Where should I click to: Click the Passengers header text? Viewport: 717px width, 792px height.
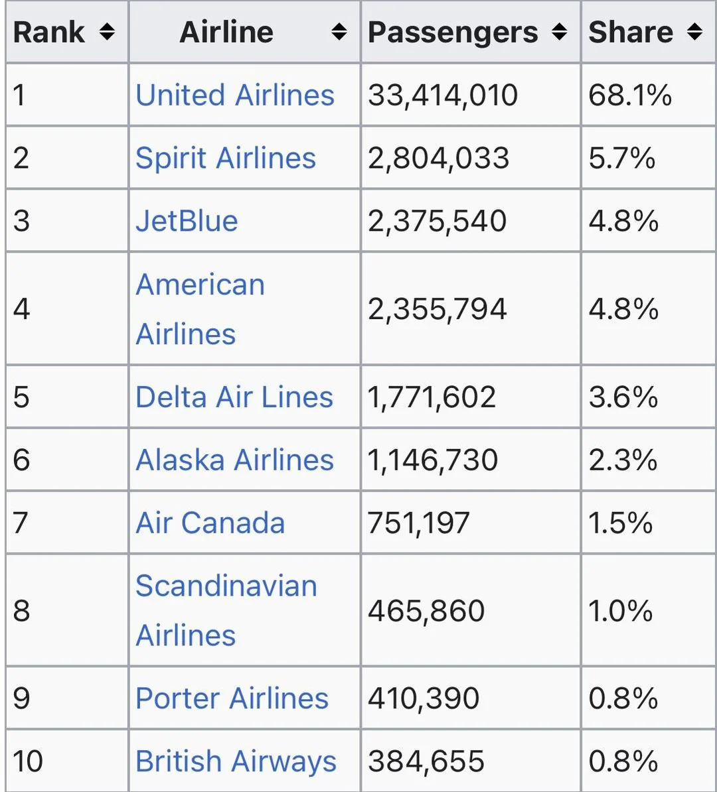453,32
